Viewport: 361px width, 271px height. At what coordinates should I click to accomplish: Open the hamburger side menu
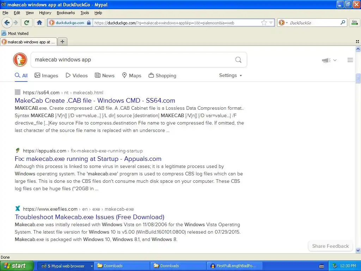click(x=350, y=60)
